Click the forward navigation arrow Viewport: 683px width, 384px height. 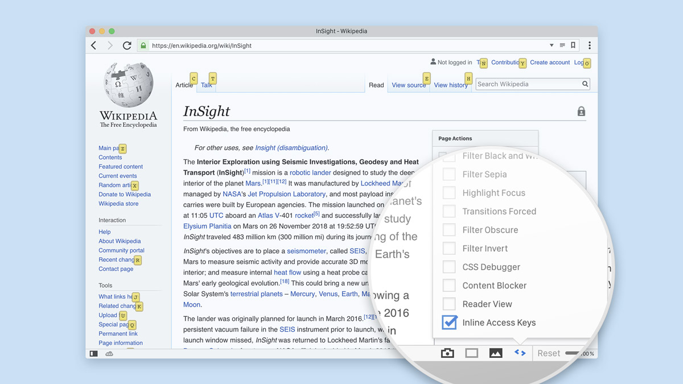(x=110, y=46)
